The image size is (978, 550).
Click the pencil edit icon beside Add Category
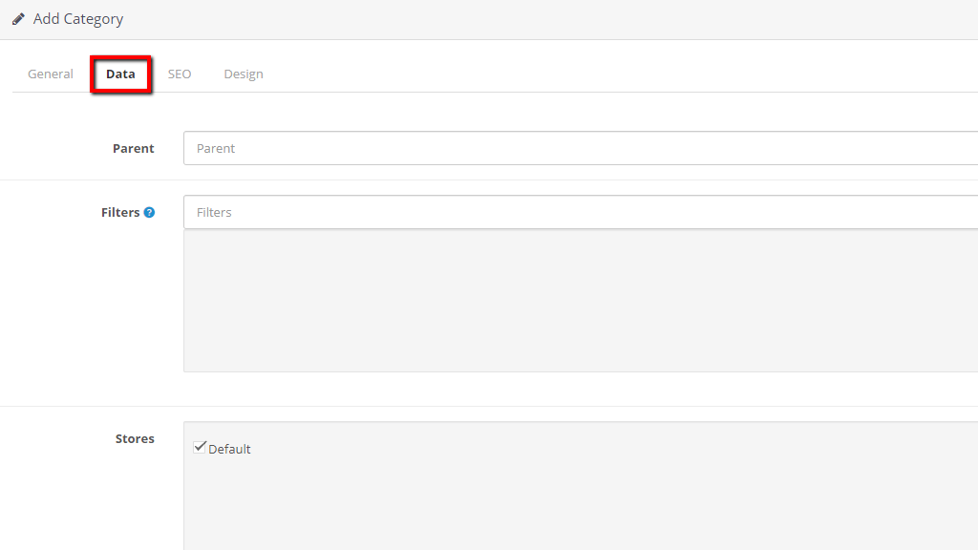(18, 18)
